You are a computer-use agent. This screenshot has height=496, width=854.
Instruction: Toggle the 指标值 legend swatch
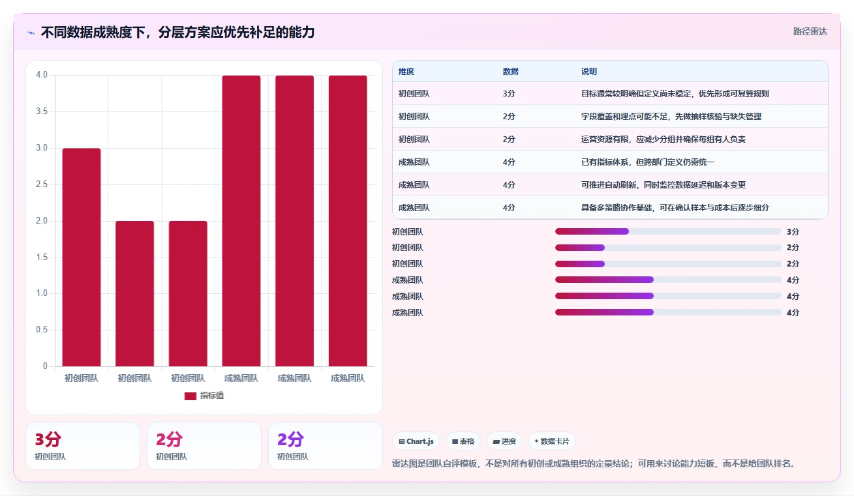coord(191,396)
